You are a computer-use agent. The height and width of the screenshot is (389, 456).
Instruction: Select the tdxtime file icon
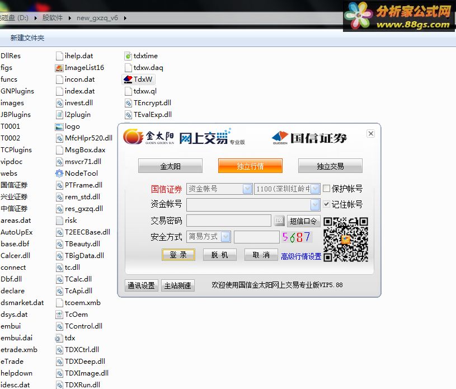click(x=128, y=56)
